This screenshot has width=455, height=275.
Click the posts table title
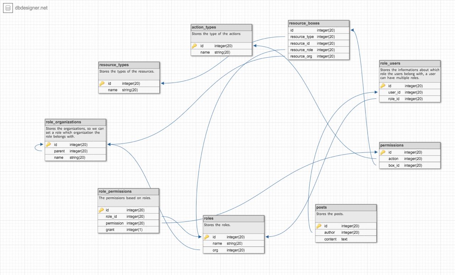321,207
